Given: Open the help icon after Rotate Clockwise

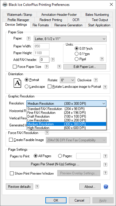Looking at the screenshot, I should pyautogui.click(x=96, y=80).
